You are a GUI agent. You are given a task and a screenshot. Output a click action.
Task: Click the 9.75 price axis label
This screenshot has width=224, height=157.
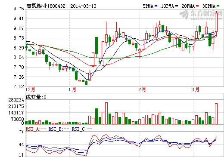[19, 9]
